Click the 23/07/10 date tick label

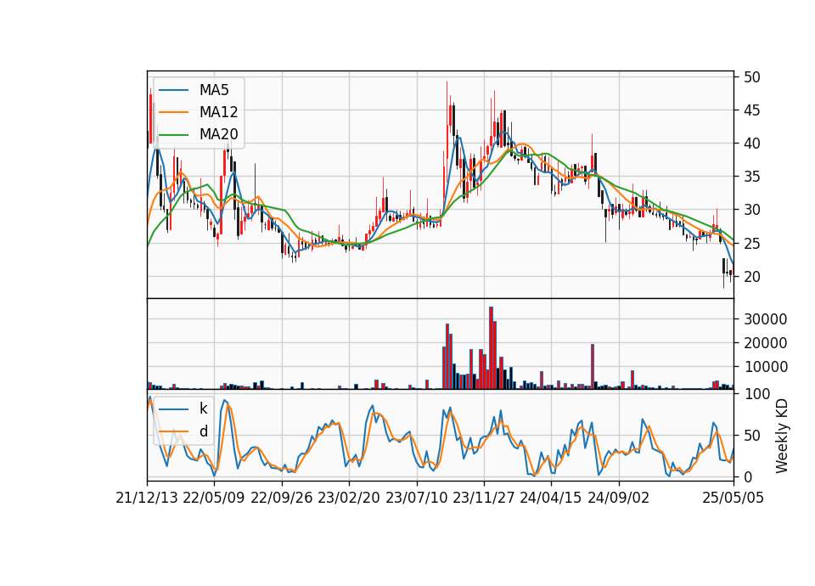click(416, 499)
